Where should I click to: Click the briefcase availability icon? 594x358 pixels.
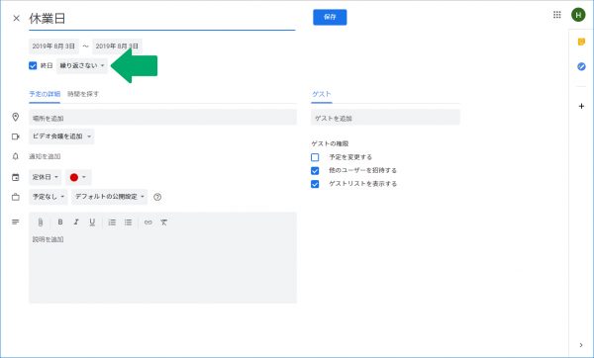click(15, 197)
